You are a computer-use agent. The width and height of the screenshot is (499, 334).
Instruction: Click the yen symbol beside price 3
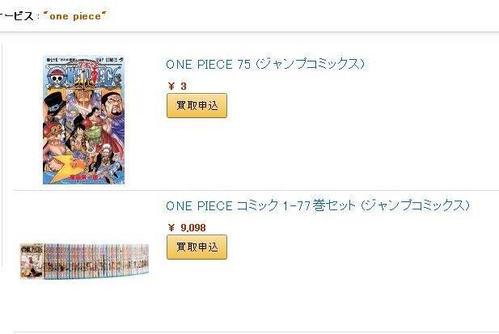(x=171, y=86)
